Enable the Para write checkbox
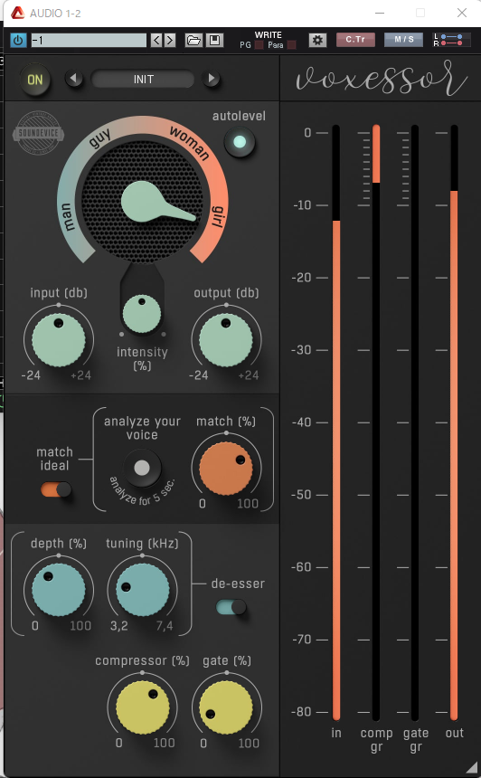Image resolution: width=481 pixels, height=778 pixels. [291, 45]
